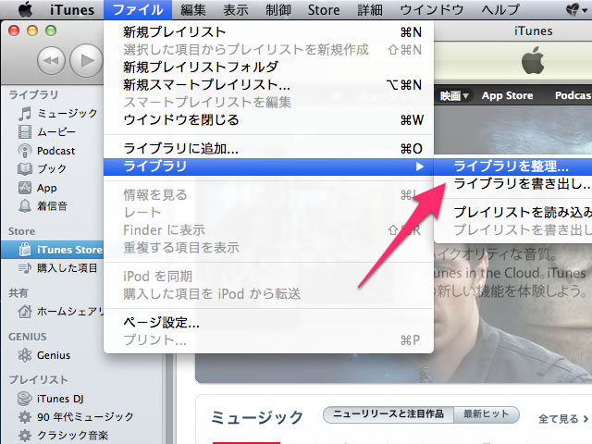Image resolution: width=592 pixels, height=444 pixels.
Task: Click the GENIUS sidebar section header
Action: coord(28,337)
